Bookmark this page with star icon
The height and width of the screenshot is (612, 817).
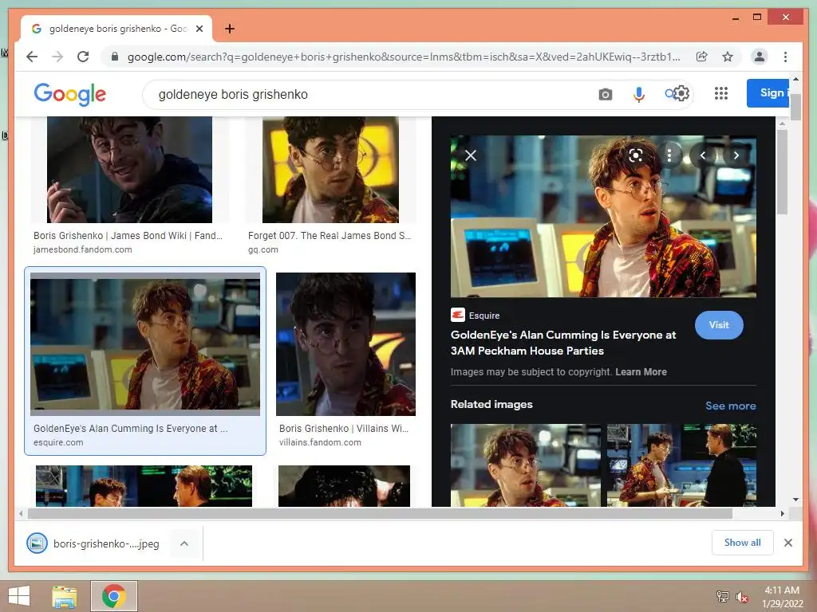click(728, 57)
